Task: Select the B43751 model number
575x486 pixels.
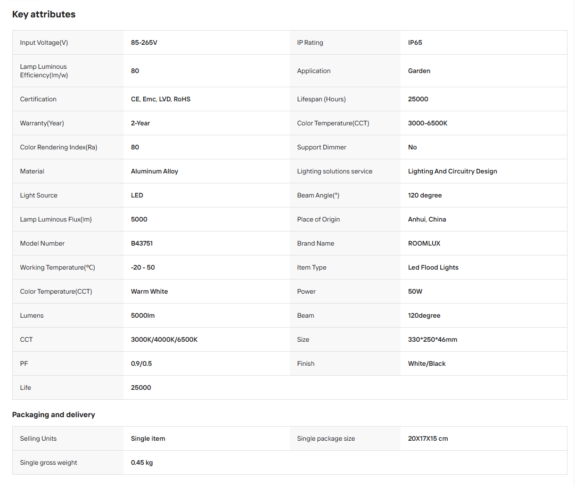Action: [x=142, y=243]
